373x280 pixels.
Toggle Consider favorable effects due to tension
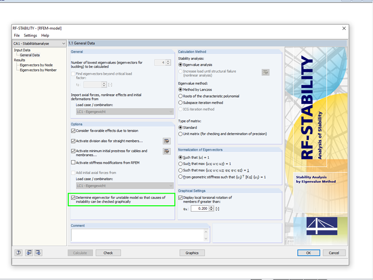(73, 131)
